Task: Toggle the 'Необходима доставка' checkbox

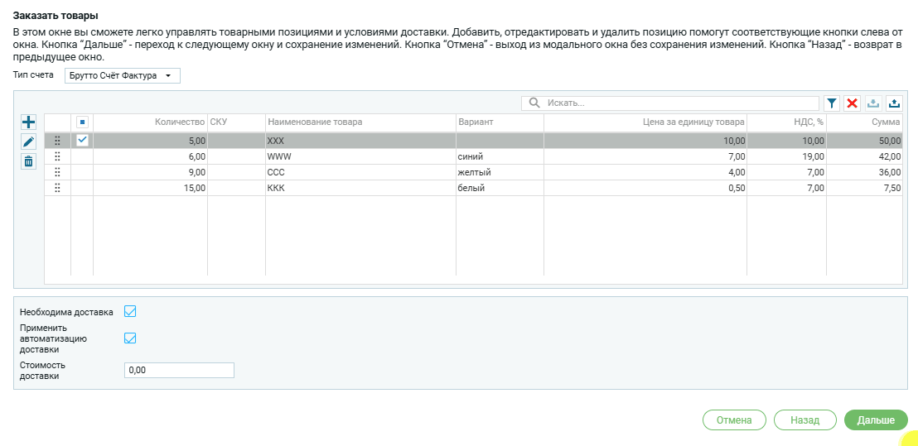Action: [x=129, y=312]
